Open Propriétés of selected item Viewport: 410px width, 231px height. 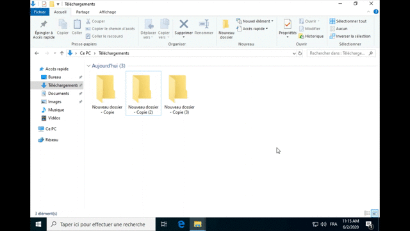click(288, 29)
